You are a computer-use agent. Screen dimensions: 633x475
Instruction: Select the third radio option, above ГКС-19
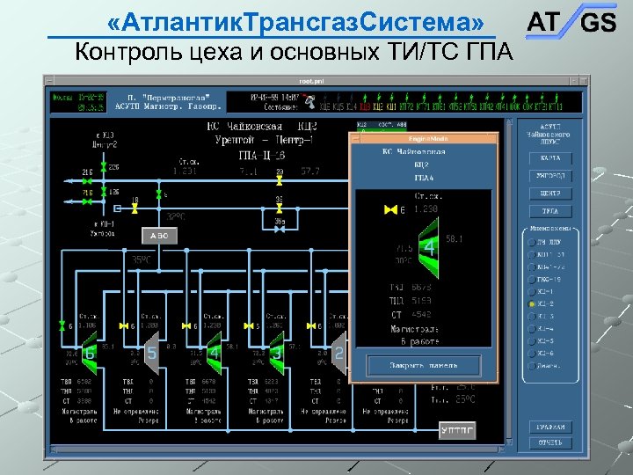coord(532,267)
